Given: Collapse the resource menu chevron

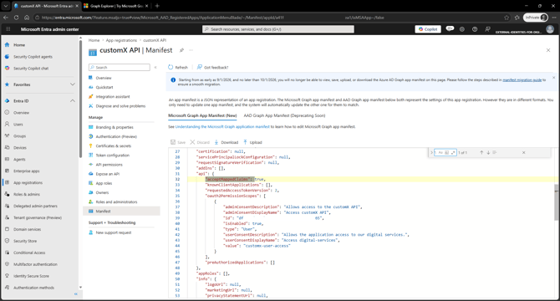Looking at the screenshot, I should pos(155,67).
